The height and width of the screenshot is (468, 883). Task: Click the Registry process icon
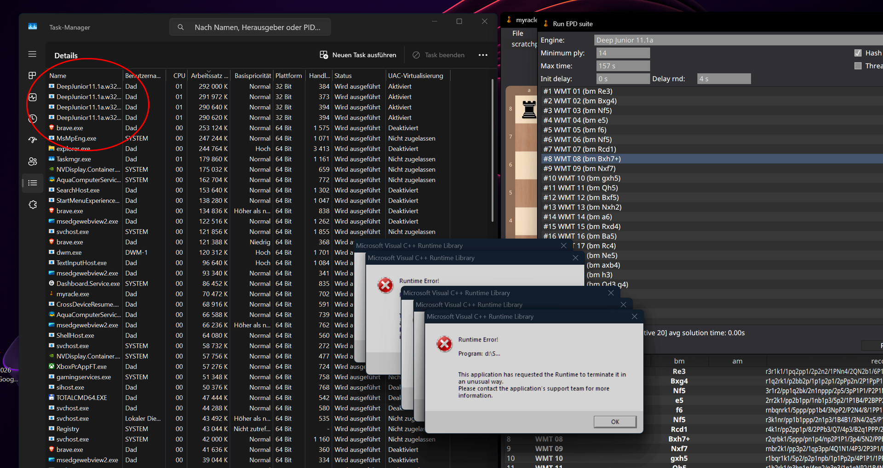point(52,429)
